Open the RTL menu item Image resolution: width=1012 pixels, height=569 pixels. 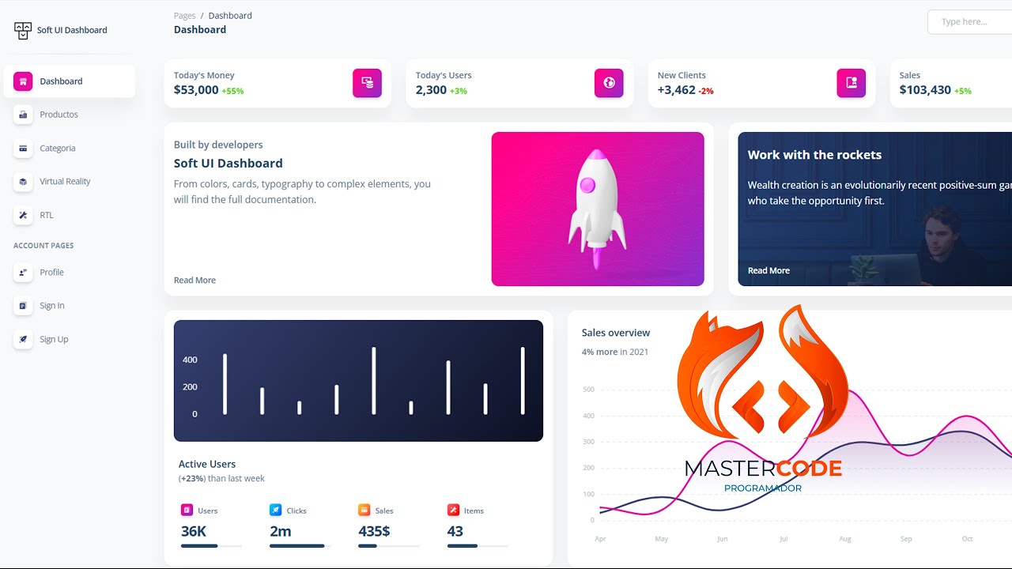click(70, 215)
